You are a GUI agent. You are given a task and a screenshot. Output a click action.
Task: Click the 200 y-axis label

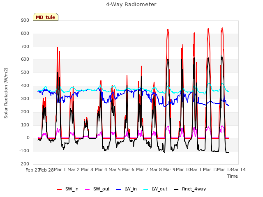[x=25, y=112]
